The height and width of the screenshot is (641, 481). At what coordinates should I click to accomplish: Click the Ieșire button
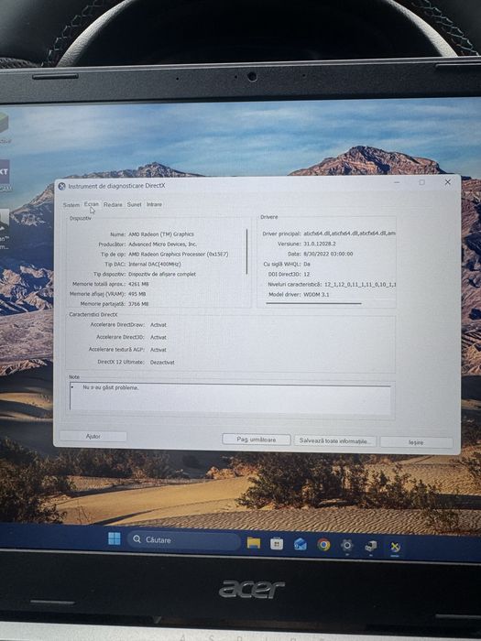(x=416, y=442)
